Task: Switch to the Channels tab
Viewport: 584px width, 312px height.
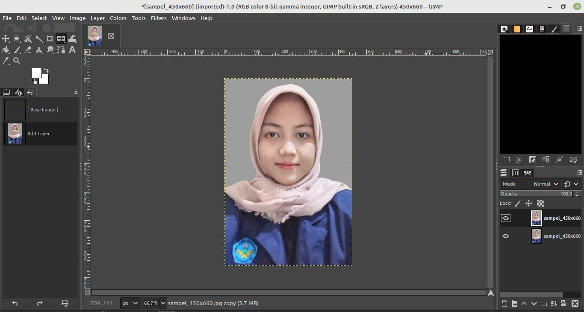Action: point(516,173)
